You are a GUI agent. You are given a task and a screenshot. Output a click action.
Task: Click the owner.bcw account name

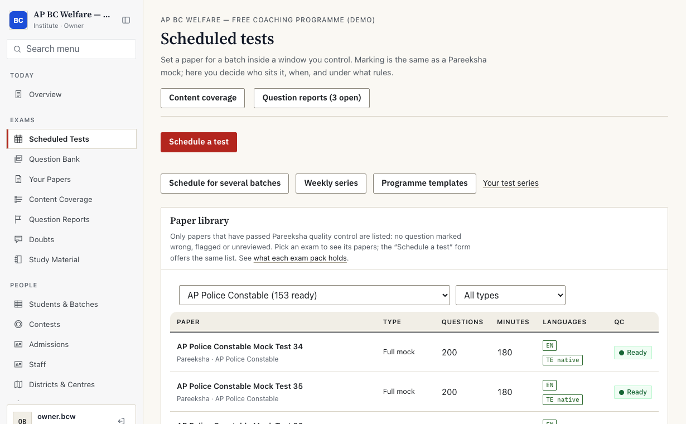56,416
